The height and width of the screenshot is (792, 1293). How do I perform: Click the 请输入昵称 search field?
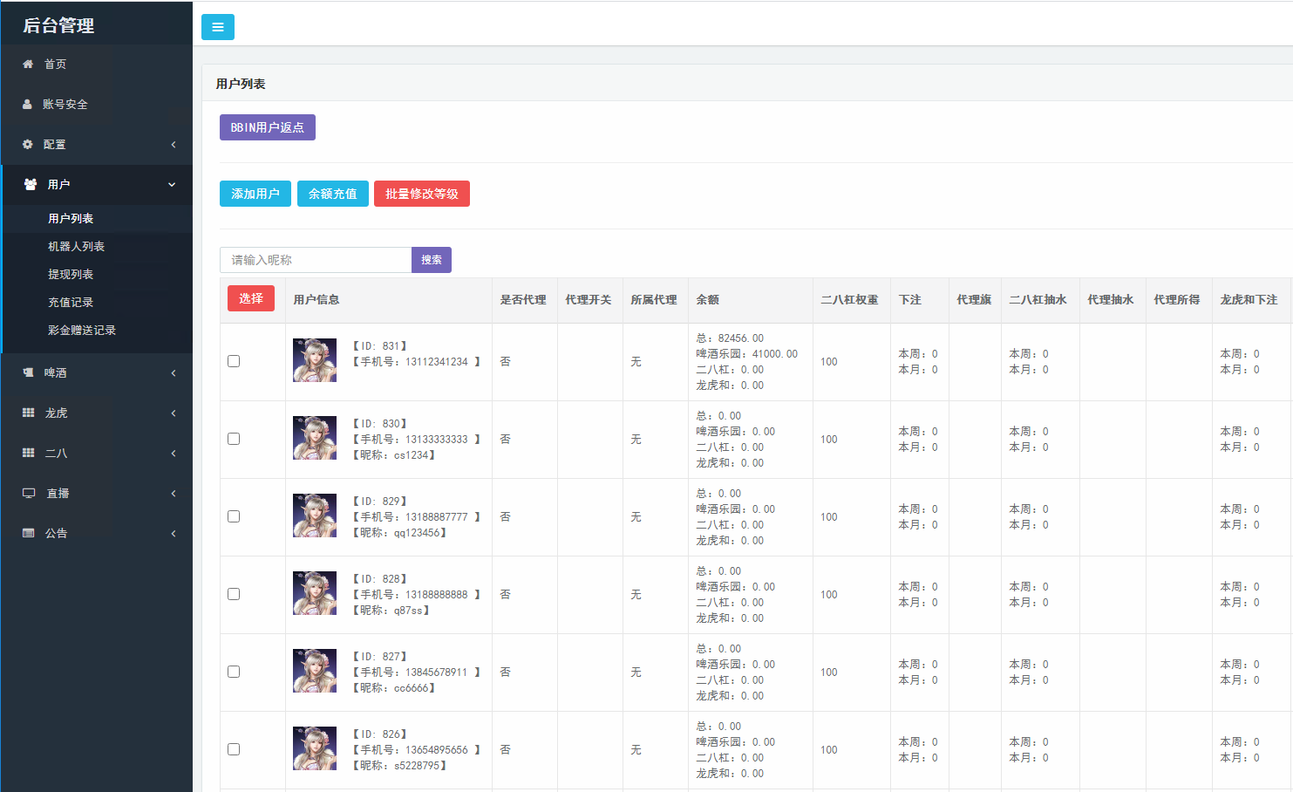click(x=316, y=260)
